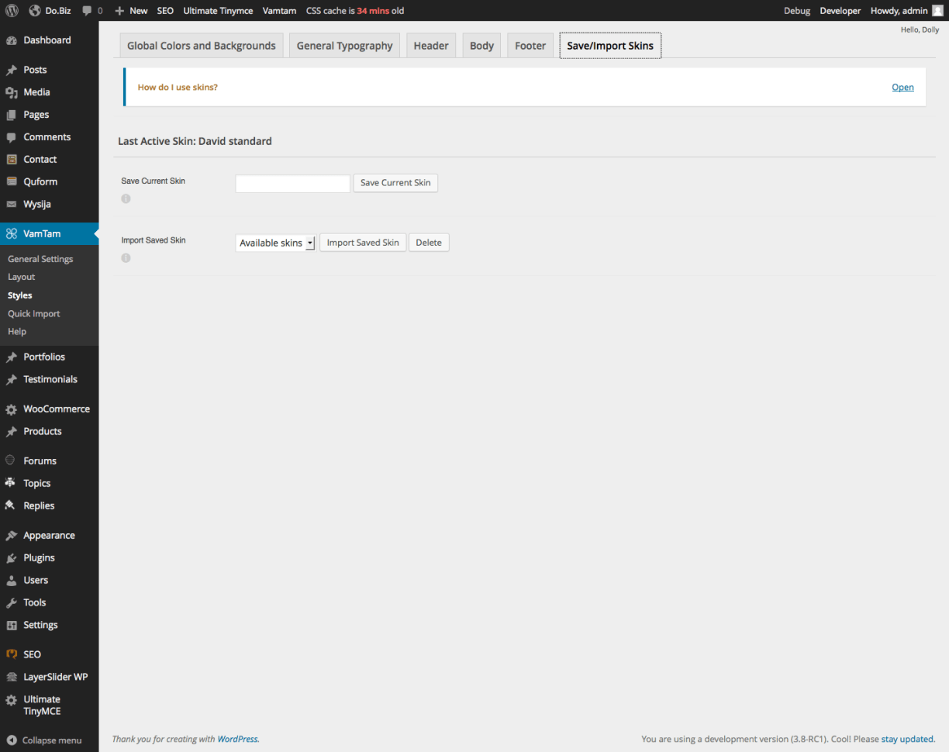Click the WordPress logo icon in admin bar
The width and height of the screenshot is (949, 752).
point(12,11)
